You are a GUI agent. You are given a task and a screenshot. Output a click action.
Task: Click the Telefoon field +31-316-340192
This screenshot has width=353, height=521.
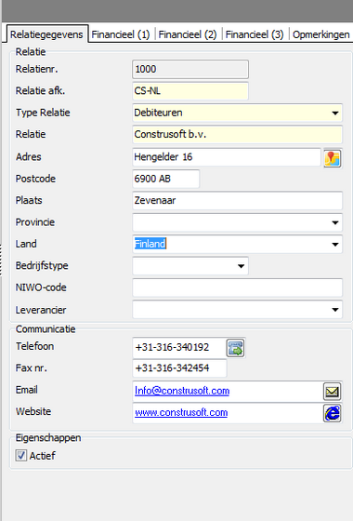[179, 348]
